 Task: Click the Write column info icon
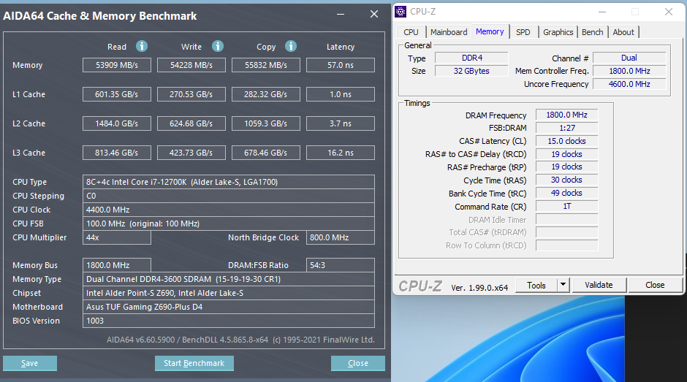point(218,46)
